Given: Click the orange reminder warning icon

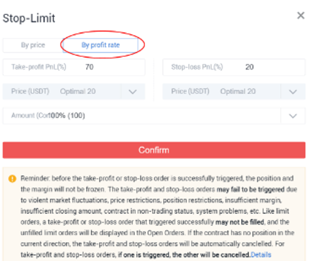Looking at the screenshot, I should coord(12,178).
